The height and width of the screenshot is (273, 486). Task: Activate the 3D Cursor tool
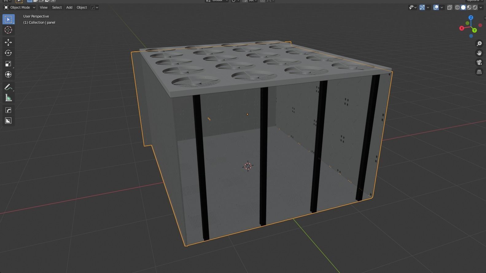pos(8,30)
